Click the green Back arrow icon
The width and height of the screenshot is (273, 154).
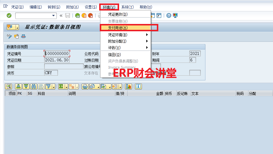[x=78, y=15]
